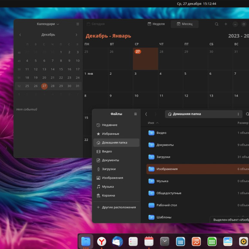Go to next month in mini calendar
This screenshot has width=249, height=249.
pyautogui.click(x=76, y=35)
